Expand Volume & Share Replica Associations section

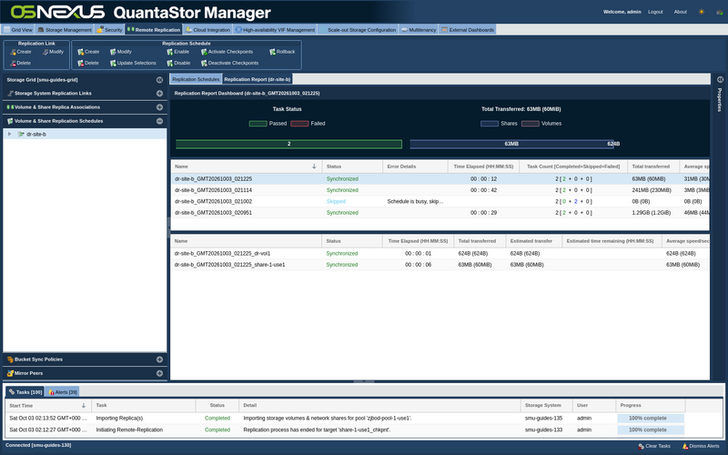tap(160, 107)
